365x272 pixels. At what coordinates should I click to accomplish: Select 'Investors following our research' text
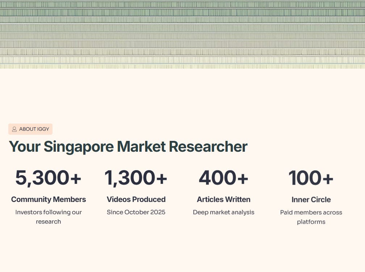pyautogui.click(x=49, y=217)
